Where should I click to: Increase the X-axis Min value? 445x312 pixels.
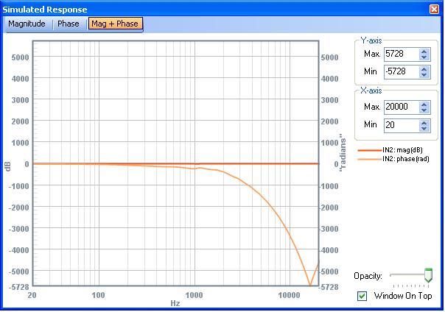click(x=424, y=123)
